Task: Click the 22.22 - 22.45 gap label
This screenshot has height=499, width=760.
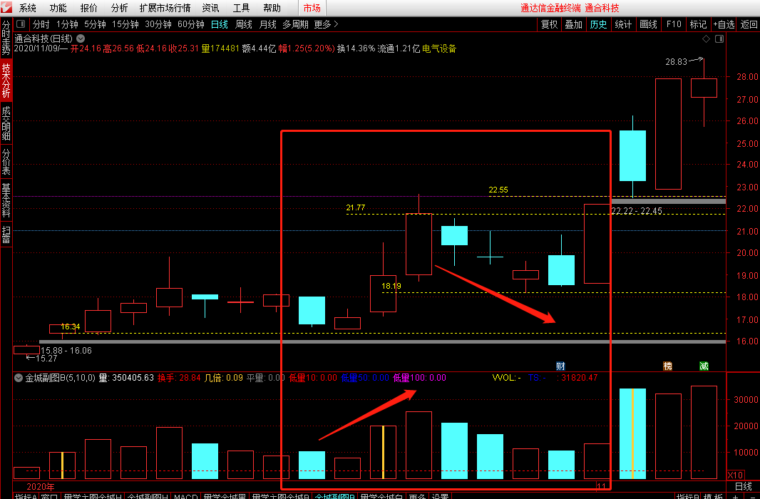Action: click(637, 211)
